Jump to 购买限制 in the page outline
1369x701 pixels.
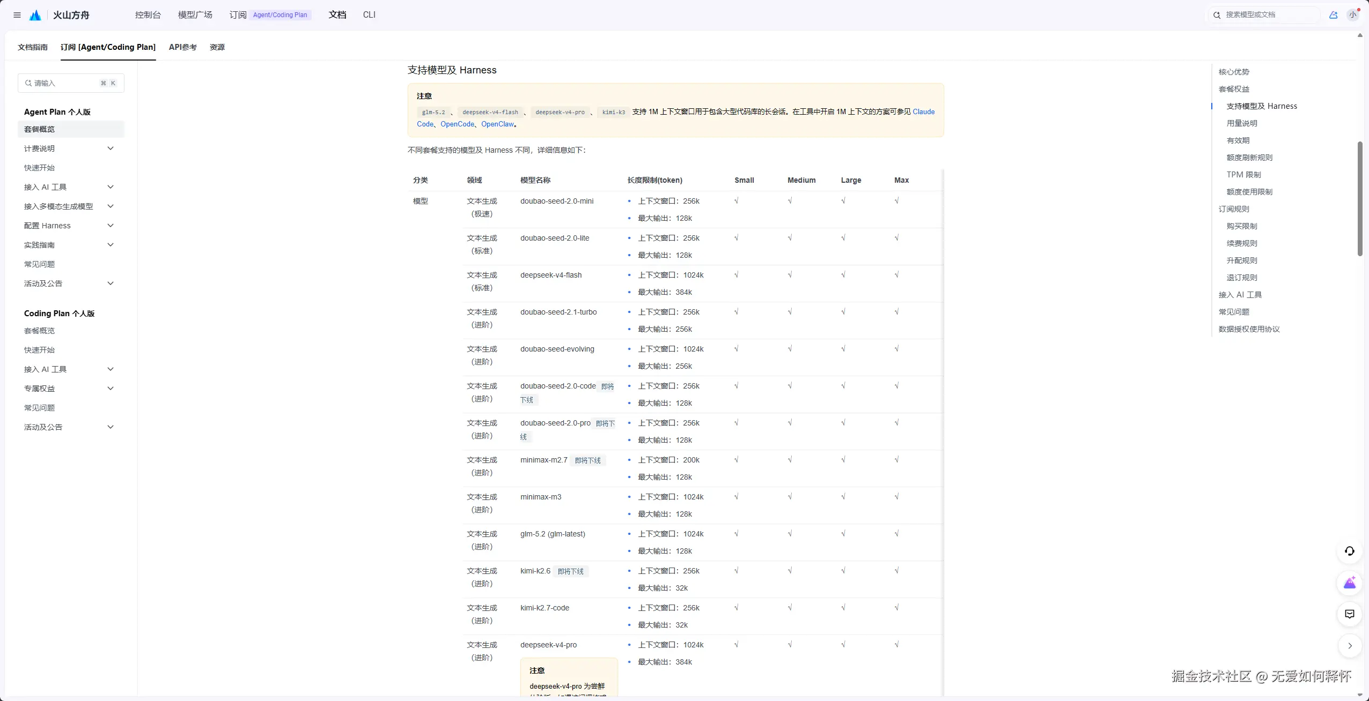[1242, 226]
